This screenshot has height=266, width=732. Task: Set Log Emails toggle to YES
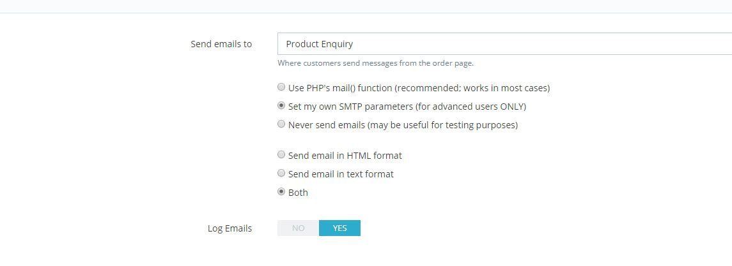339,228
